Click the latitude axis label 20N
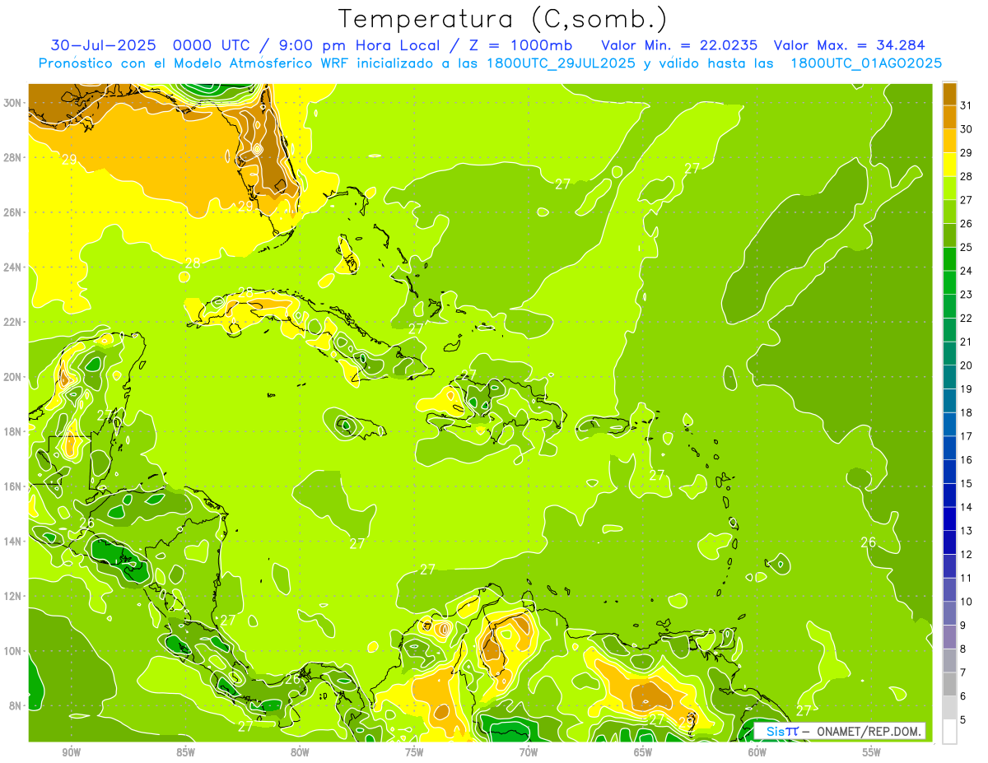The height and width of the screenshot is (763, 988). coord(12,377)
